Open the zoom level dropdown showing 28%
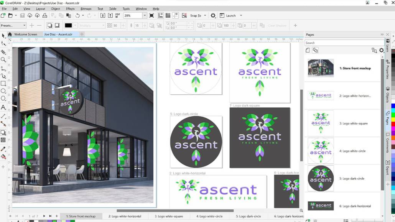Screen dimensions: 395x222 pyautogui.click(x=144, y=15)
